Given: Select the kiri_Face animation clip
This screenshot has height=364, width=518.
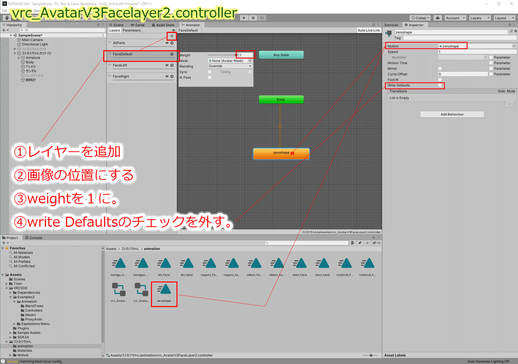Looking at the screenshot, I should (164, 266).
